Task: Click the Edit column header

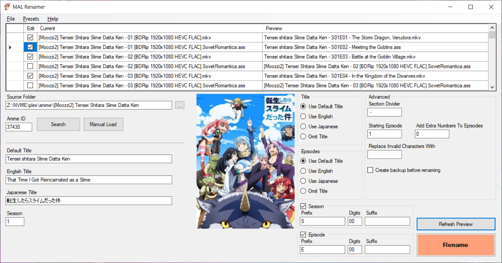Action: pyautogui.click(x=30, y=28)
